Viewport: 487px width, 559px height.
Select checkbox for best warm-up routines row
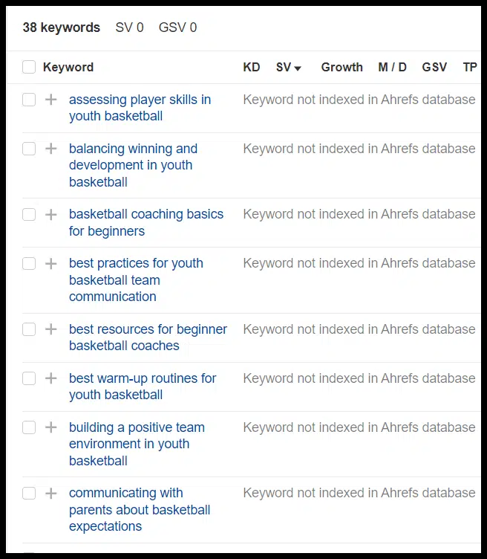click(x=29, y=378)
